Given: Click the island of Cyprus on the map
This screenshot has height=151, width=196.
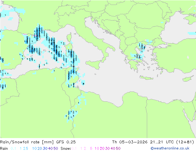Looking at the screenshot, I should tap(188, 79).
